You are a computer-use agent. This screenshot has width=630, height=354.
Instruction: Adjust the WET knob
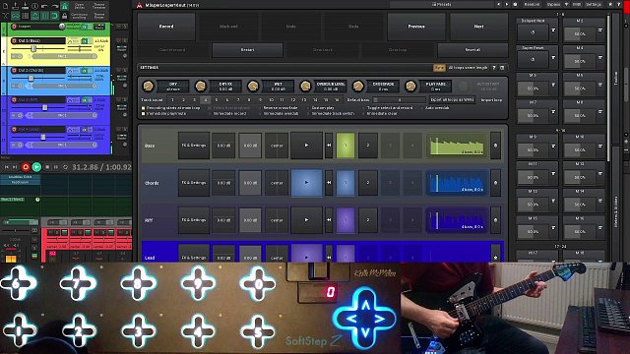pyautogui.click(x=253, y=86)
